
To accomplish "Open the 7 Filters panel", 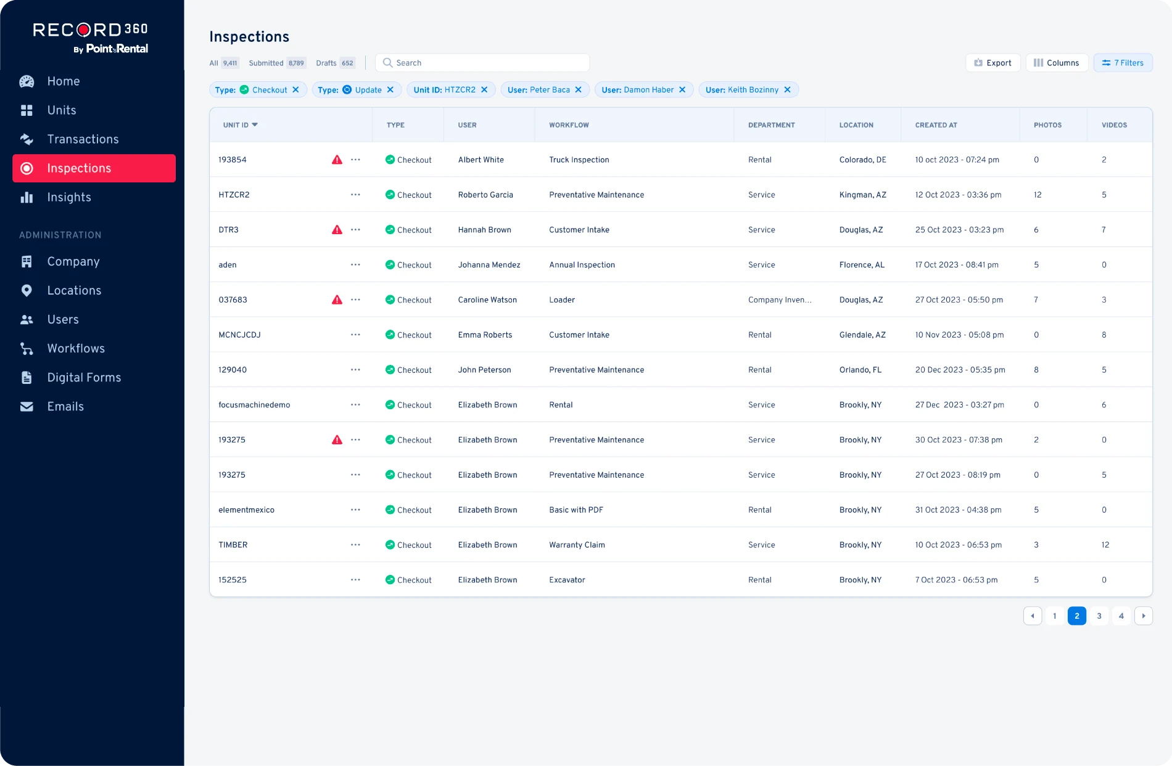I will [x=1123, y=63].
